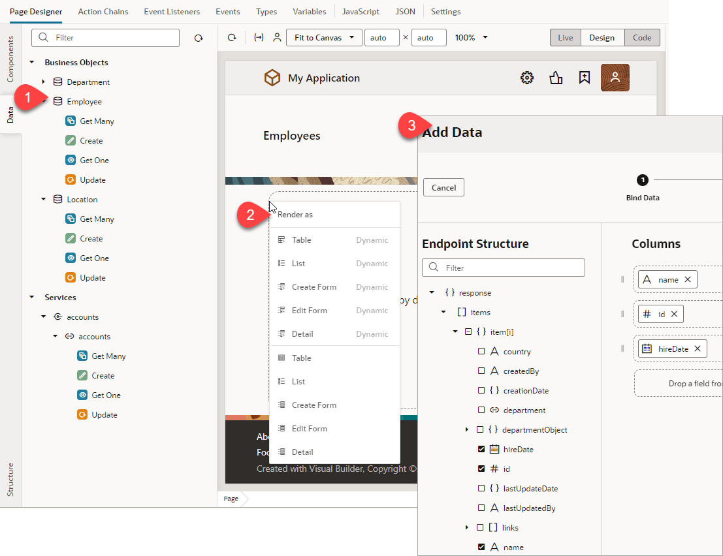
Task: Choose dynamic Table from the Render as menu
Action: (x=302, y=239)
